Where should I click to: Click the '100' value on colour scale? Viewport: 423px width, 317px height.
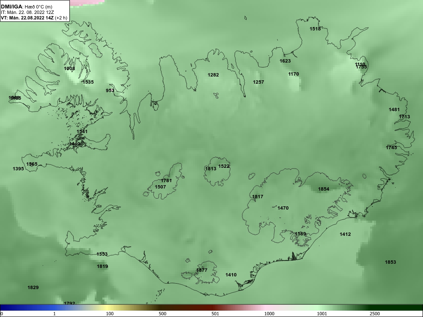pos(110,314)
